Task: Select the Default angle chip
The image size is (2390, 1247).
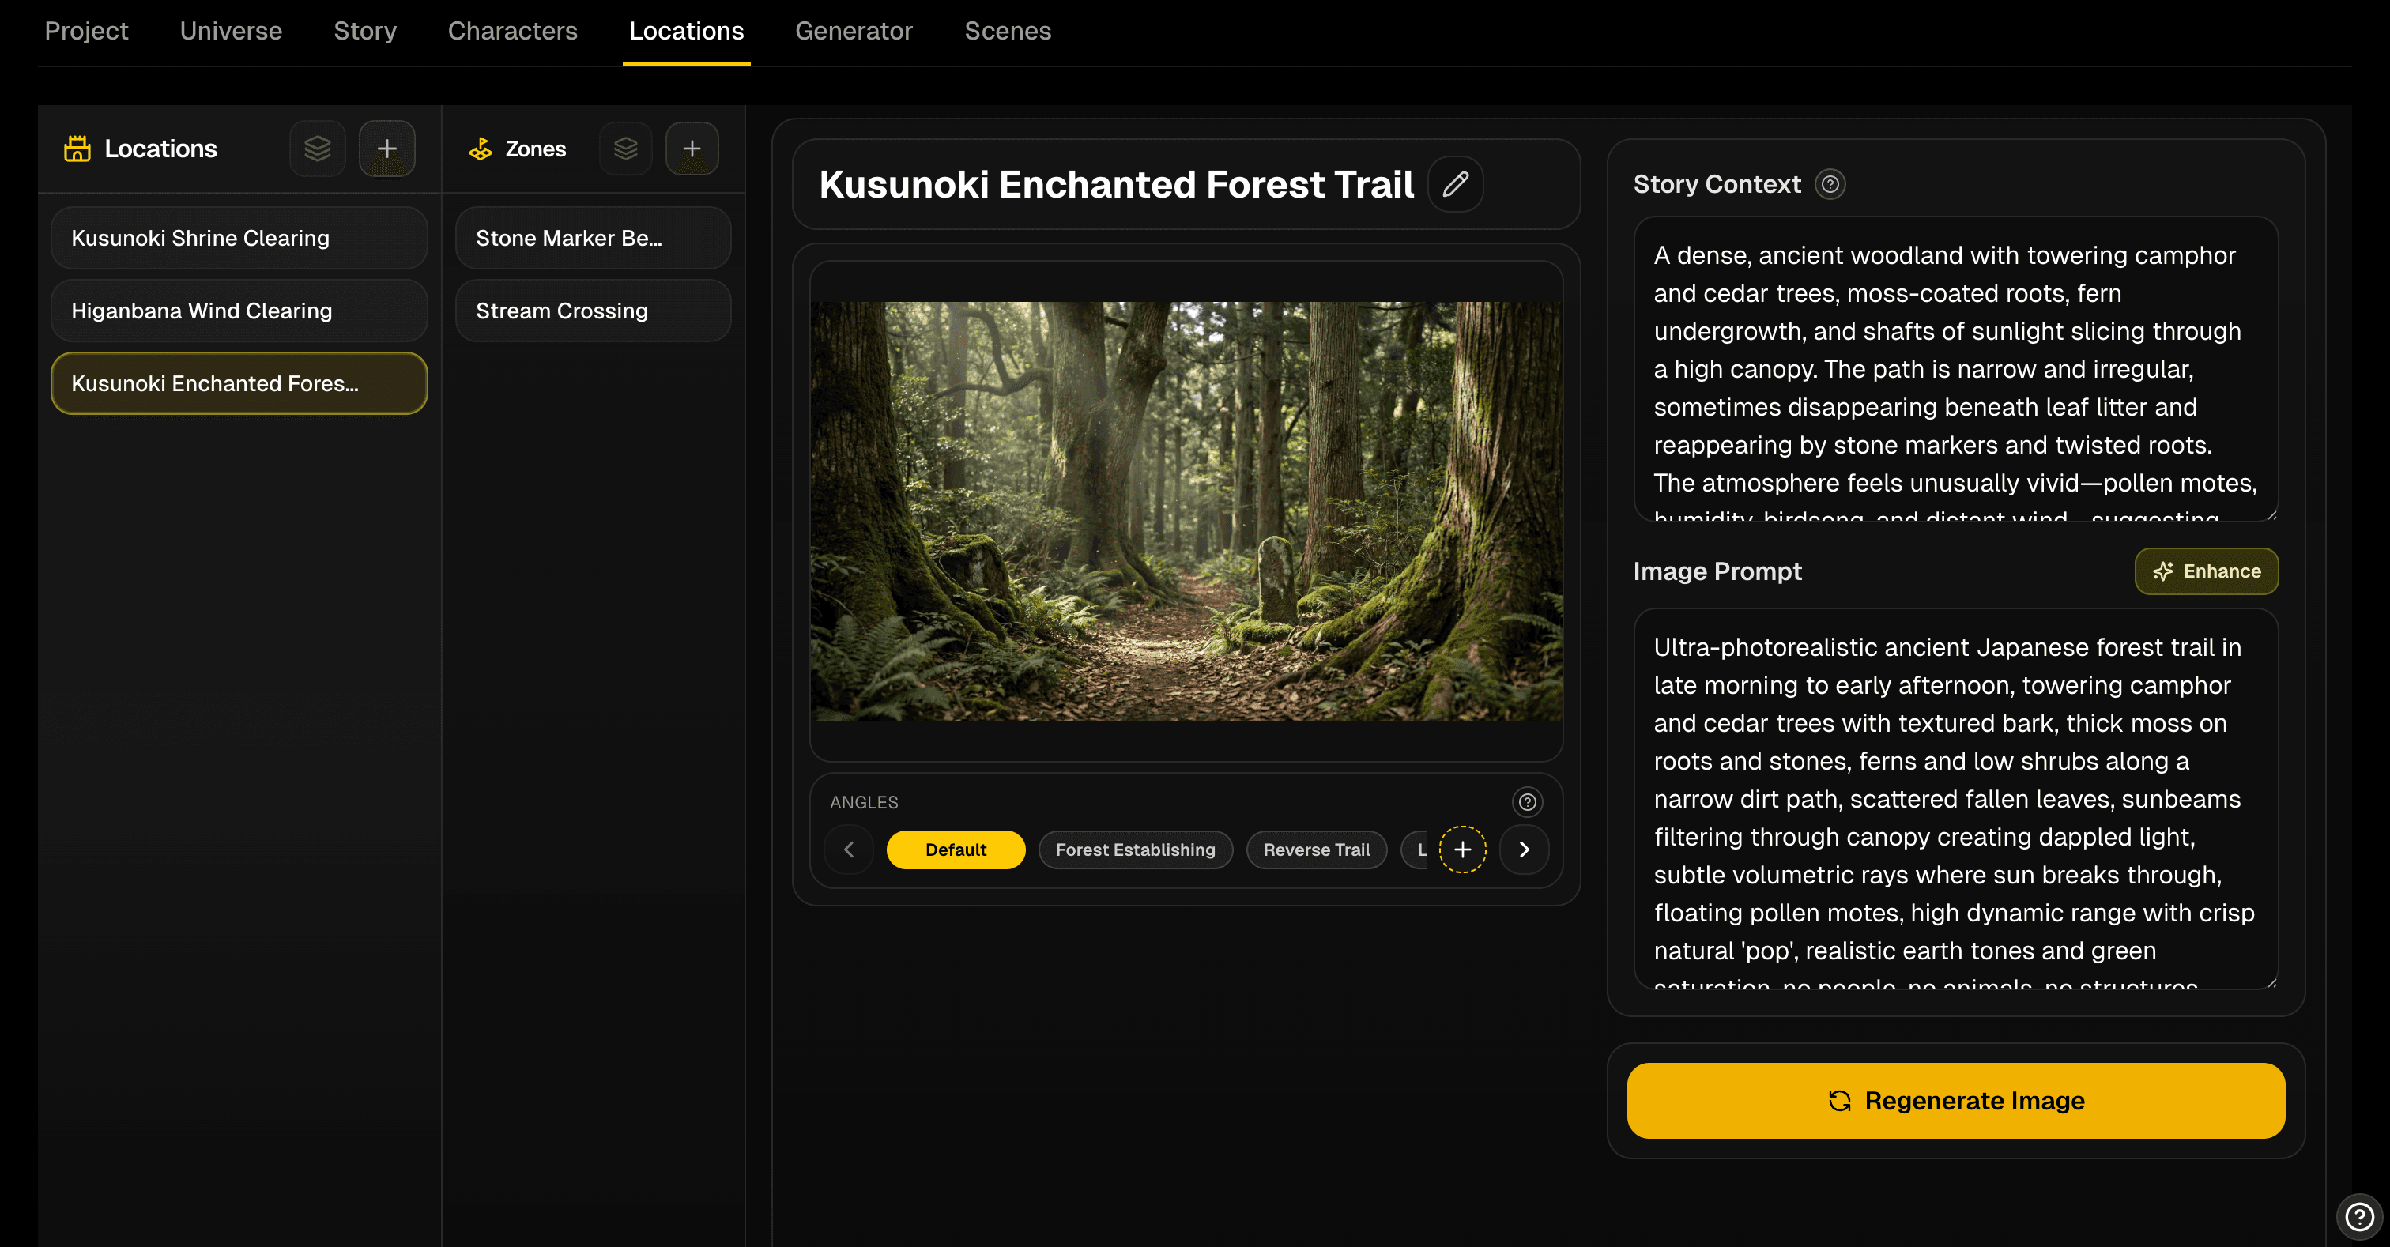Action: click(x=956, y=849)
